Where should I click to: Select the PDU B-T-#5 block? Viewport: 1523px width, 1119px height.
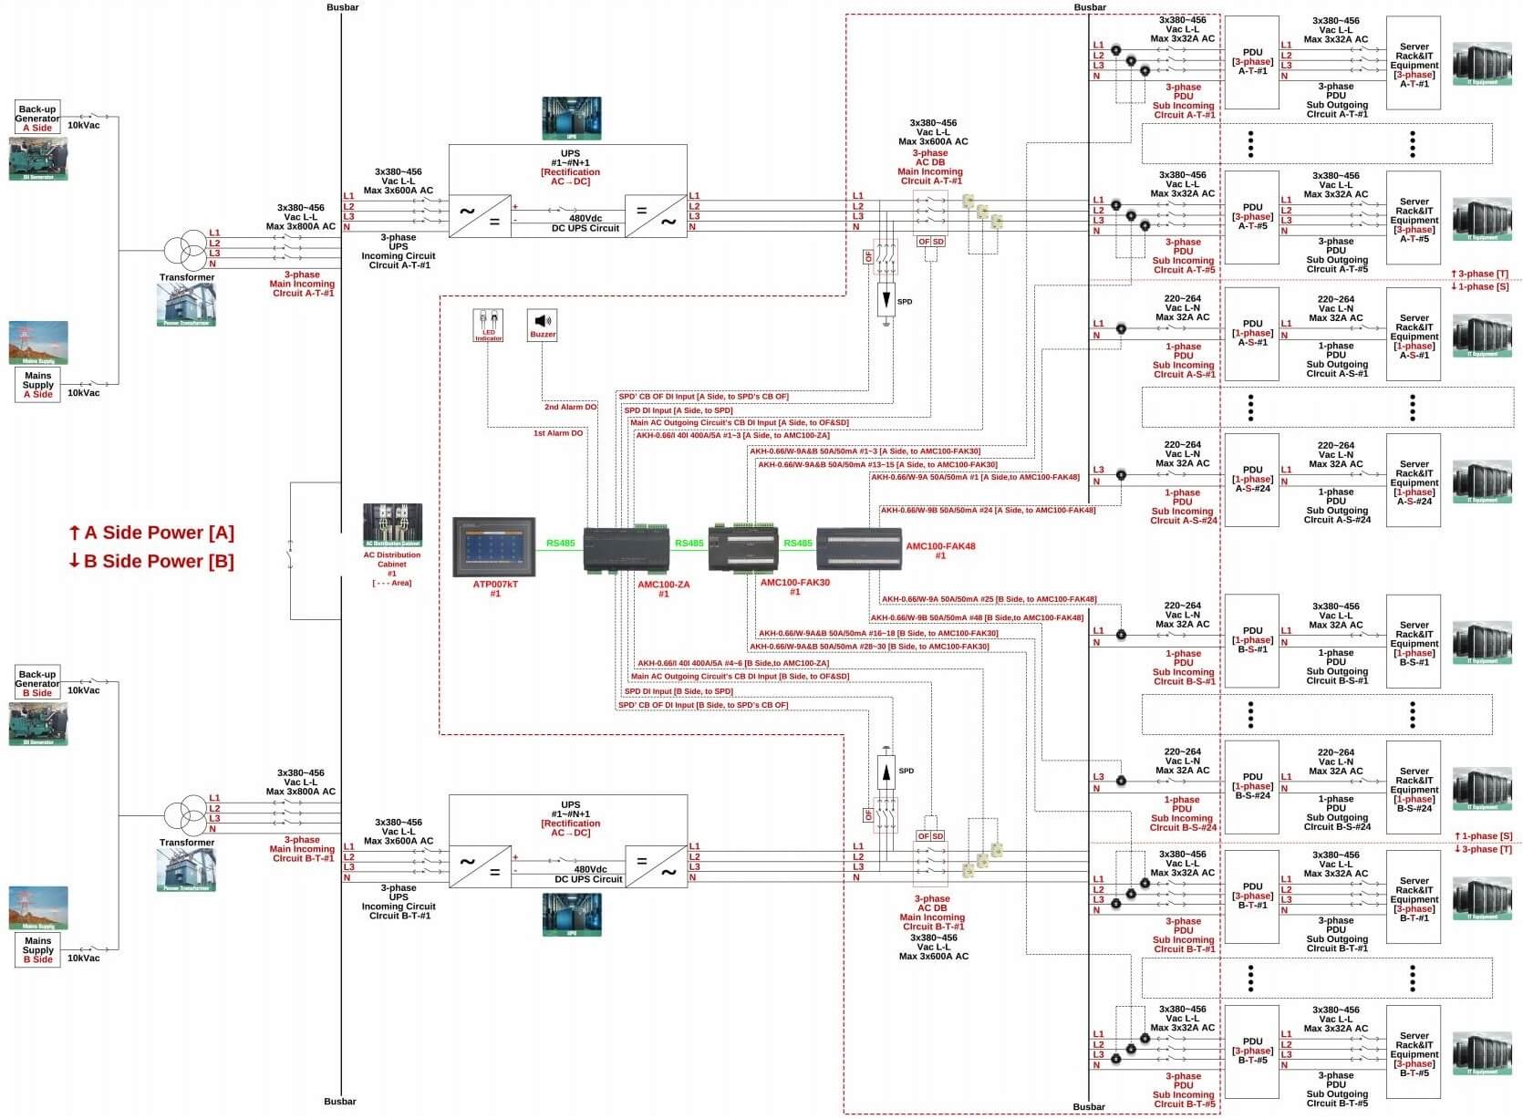coord(1252,1051)
